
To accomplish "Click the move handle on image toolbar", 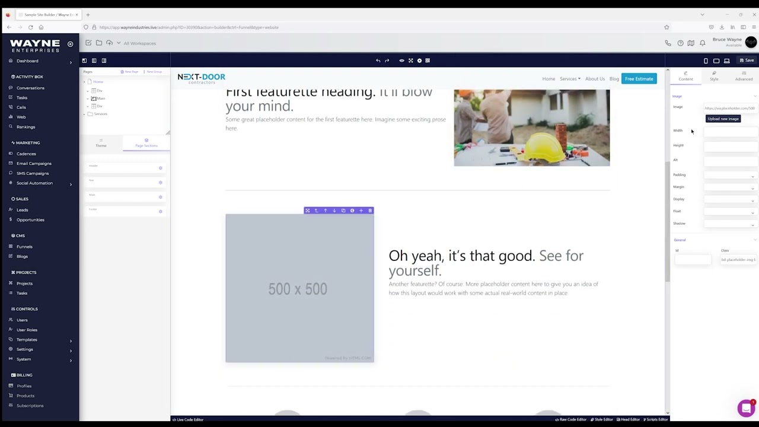I will point(307,211).
